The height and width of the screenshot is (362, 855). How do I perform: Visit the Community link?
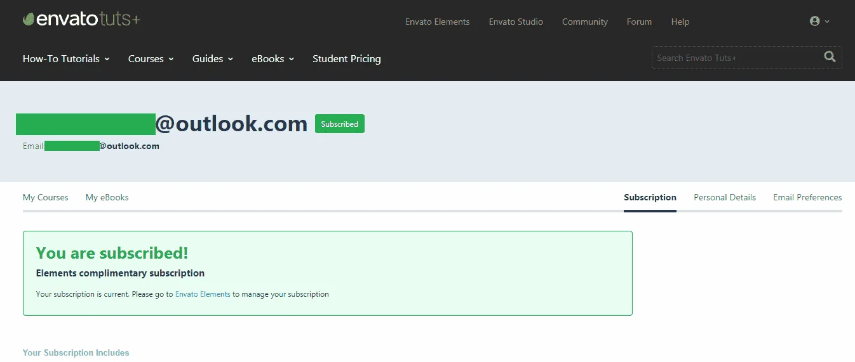click(585, 22)
